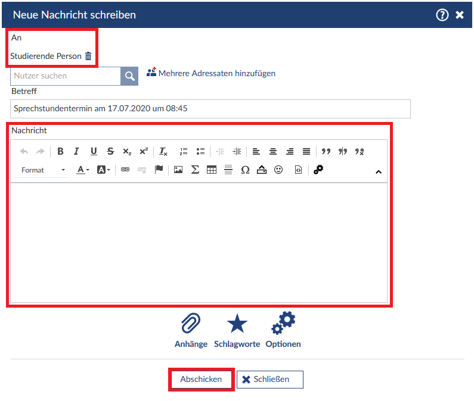Remove recipient with the trash icon
Image resolution: width=474 pixels, height=401 pixels.
pos(88,57)
